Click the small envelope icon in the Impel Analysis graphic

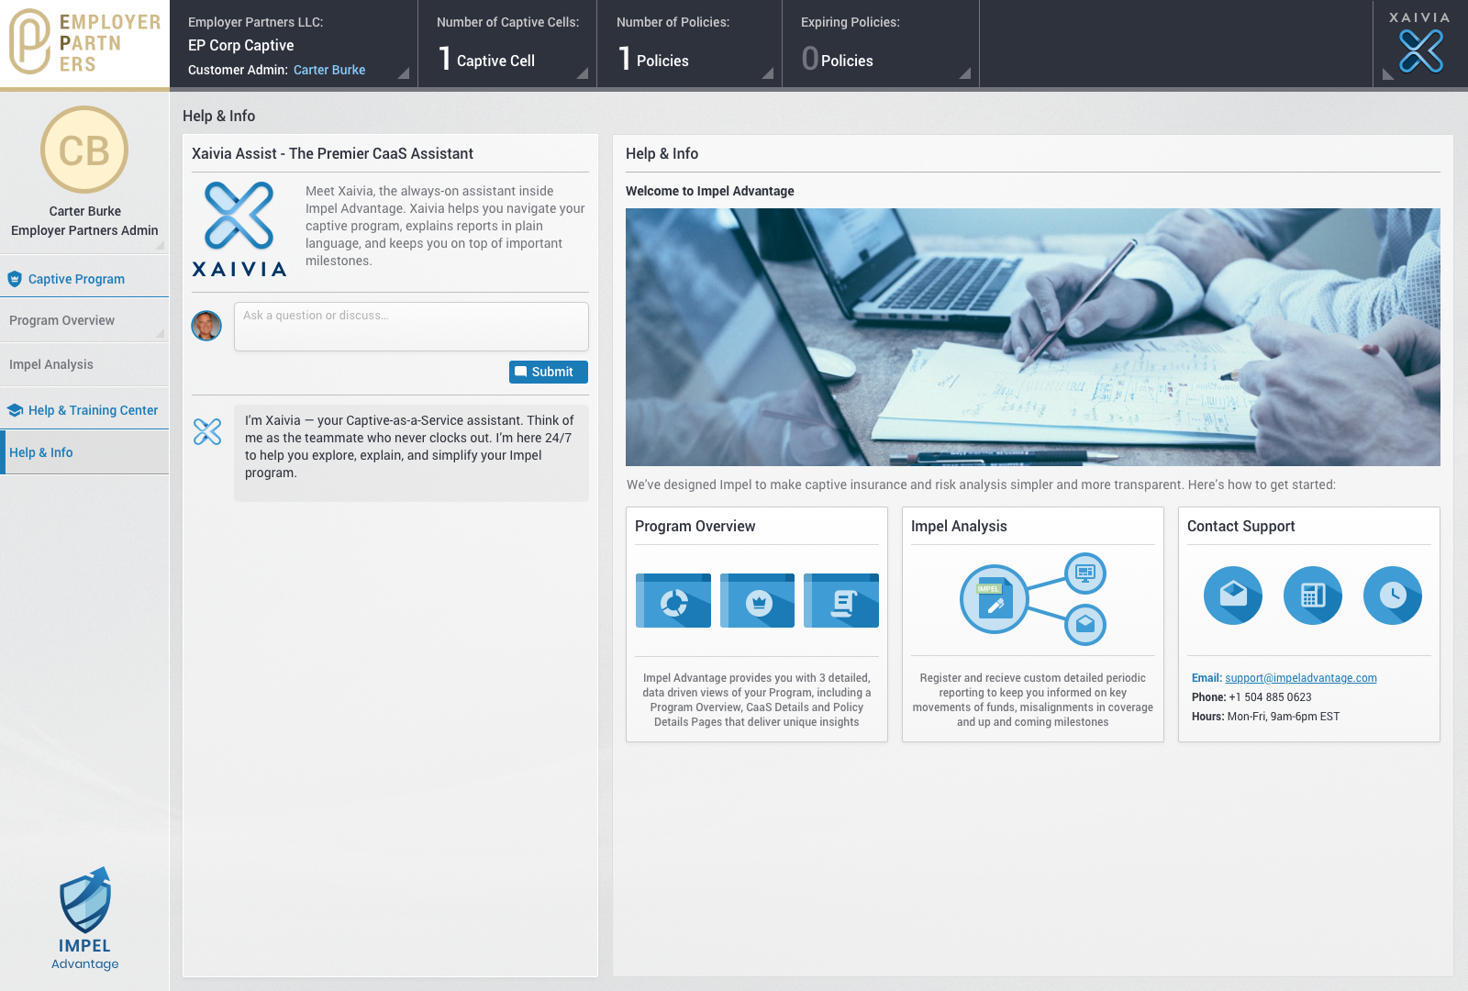point(1085,625)
